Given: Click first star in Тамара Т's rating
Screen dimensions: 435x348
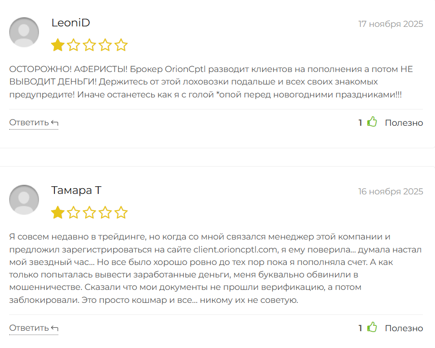Looking at the screenshot, I should 58,213.
